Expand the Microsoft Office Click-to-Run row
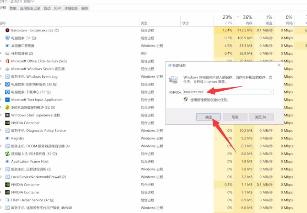 click(1, 61)
